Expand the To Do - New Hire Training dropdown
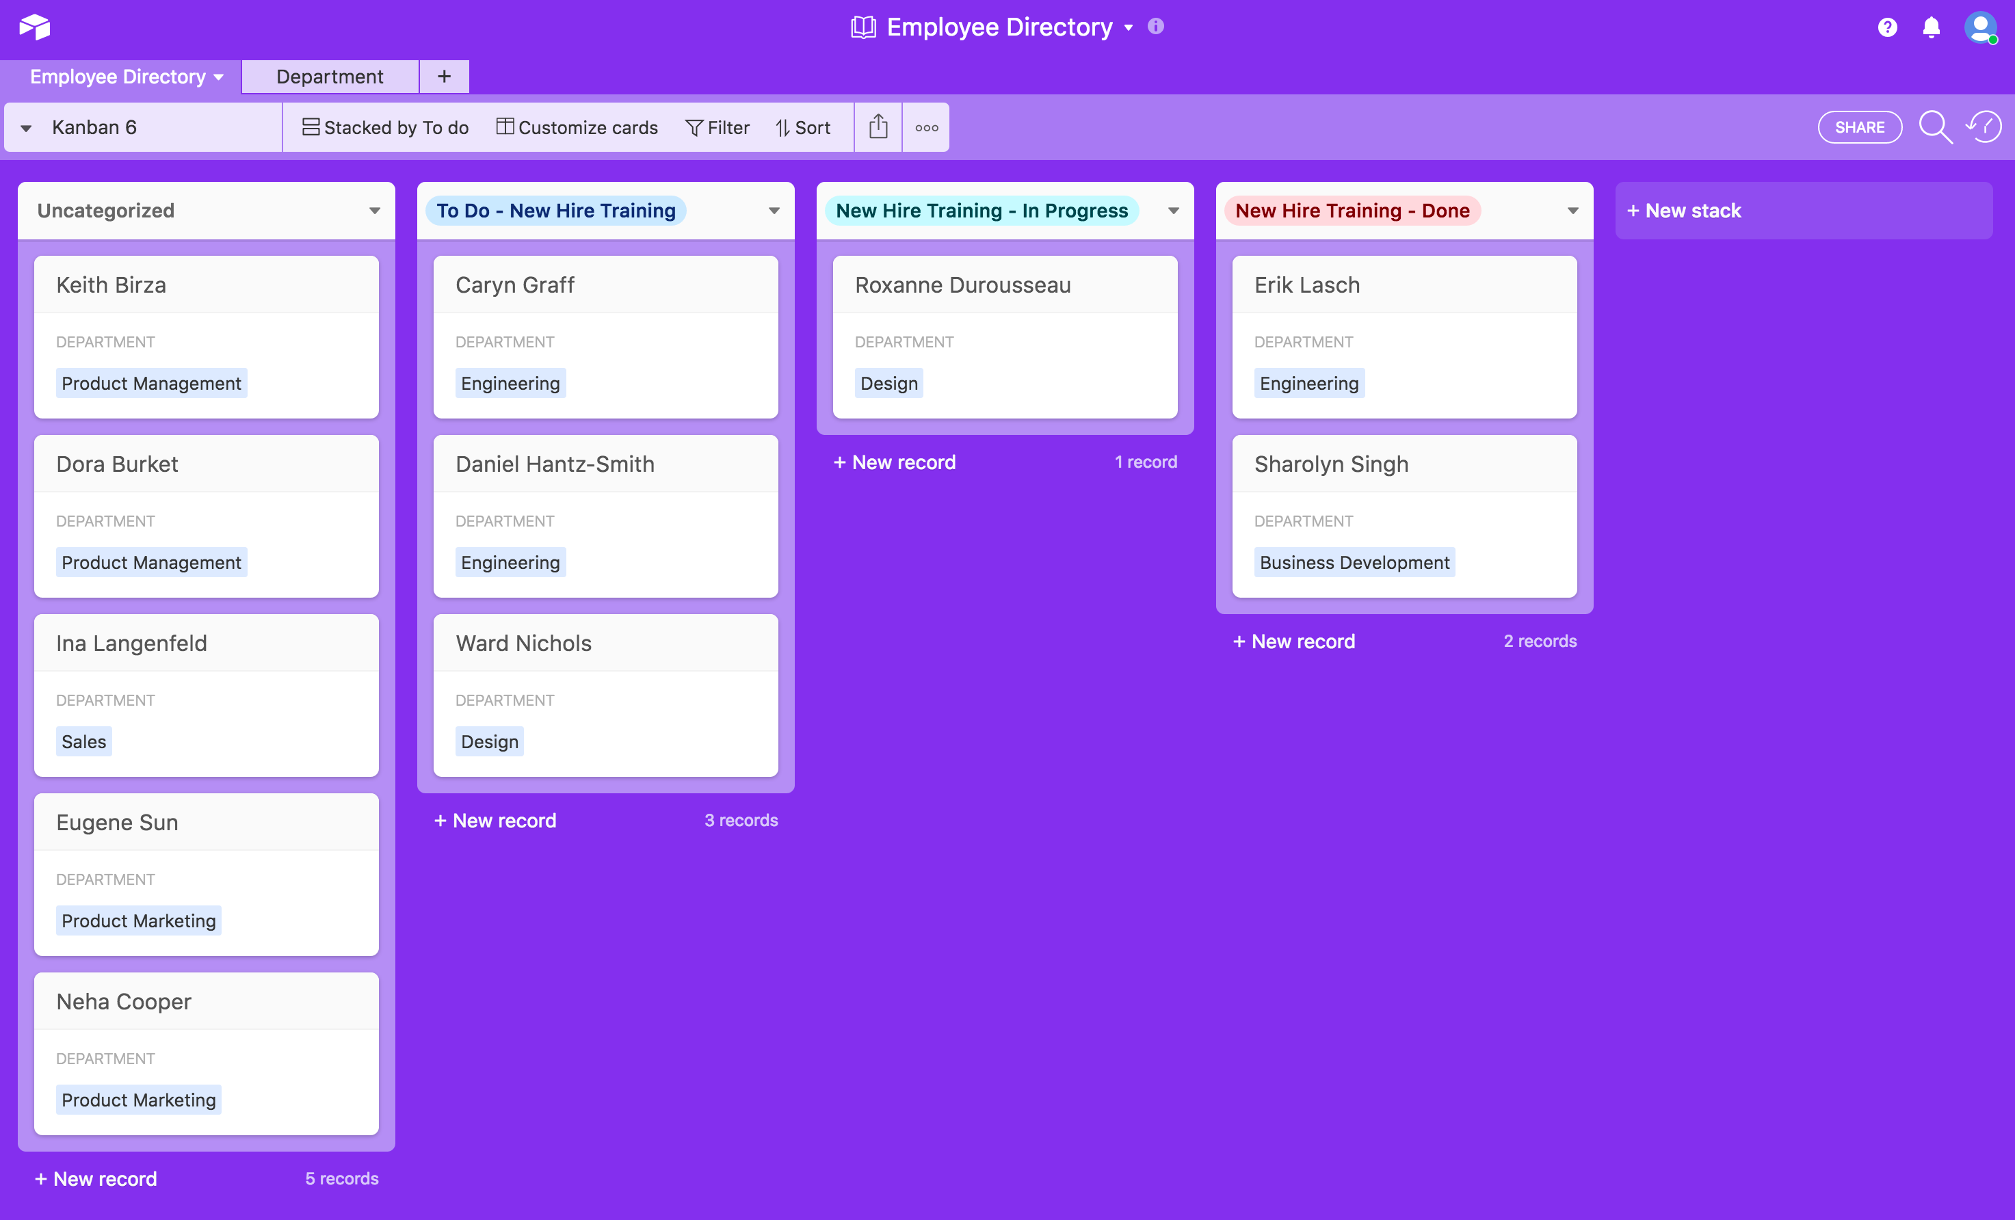Screen dimensions: 2015x1220 tap(773, 210)
